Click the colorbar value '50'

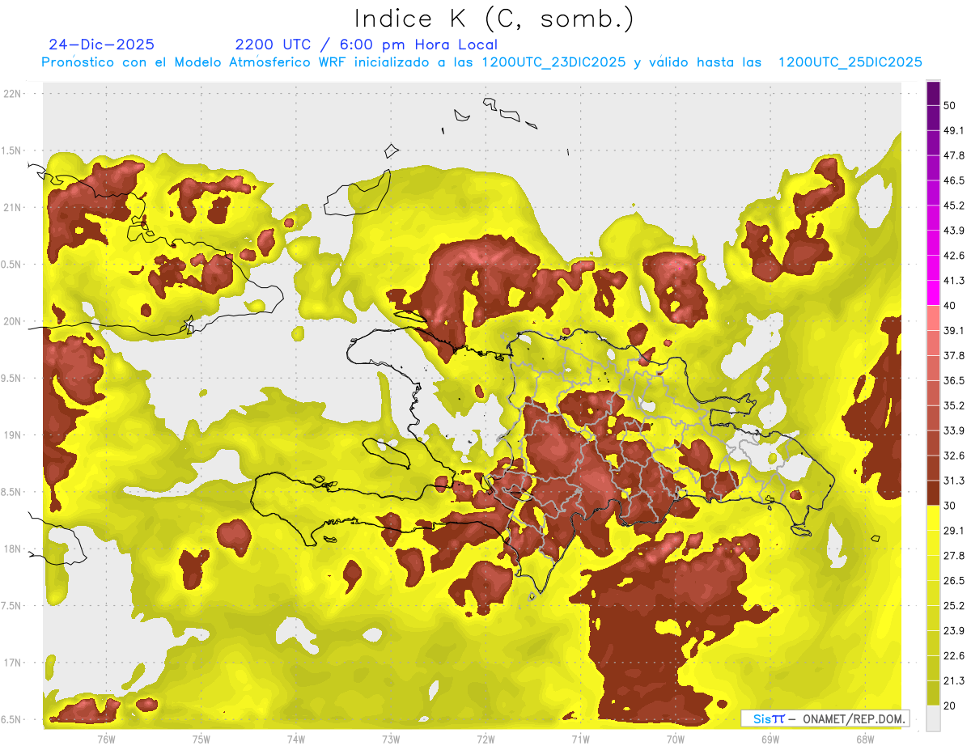click(950, 105)
